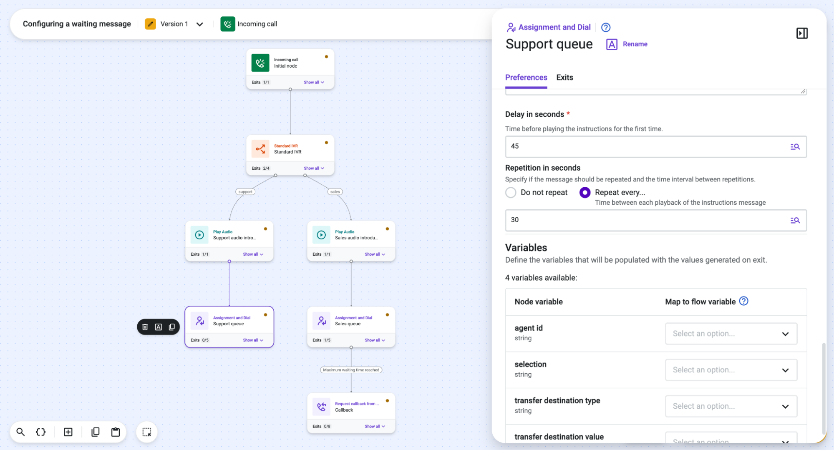Expand Show all on Support queue node
The width and height of the screenshot is (834, 450).
253,340
